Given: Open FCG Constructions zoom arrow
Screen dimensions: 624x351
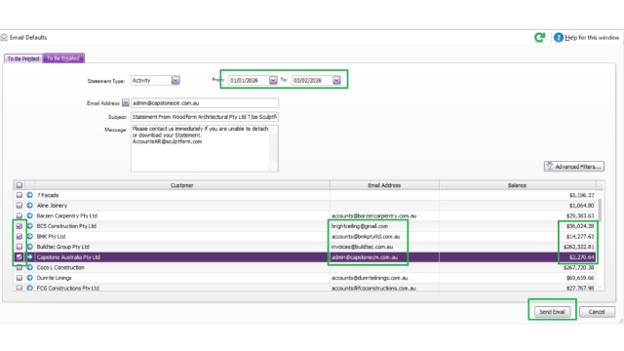Looking at the screenshot, I should (x=30, y=288).
